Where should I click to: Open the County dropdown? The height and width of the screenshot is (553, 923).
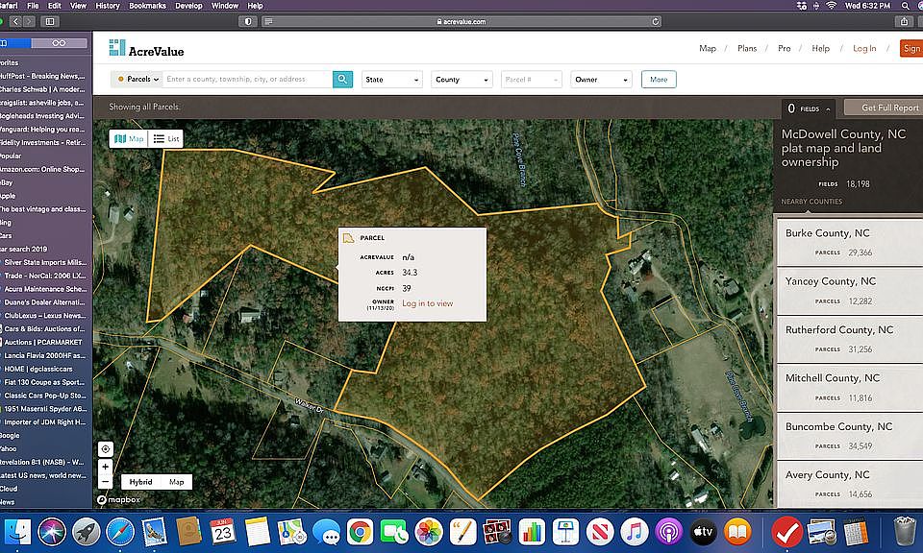point(462,80)
